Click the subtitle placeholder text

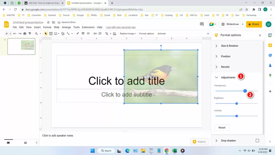(x=126, y=94)
